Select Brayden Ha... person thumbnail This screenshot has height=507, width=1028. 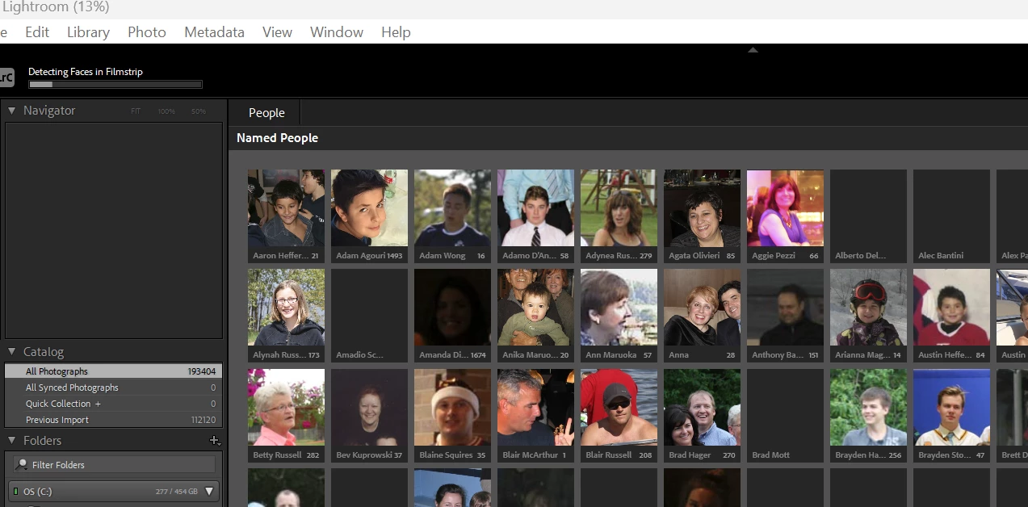[868, 408]
